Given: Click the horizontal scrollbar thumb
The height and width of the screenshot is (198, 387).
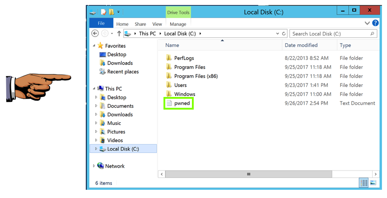Looking at the screenshot, I should tap(248, 174).
